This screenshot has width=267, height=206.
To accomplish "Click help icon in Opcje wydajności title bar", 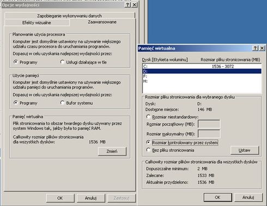I will coord(128,5).
